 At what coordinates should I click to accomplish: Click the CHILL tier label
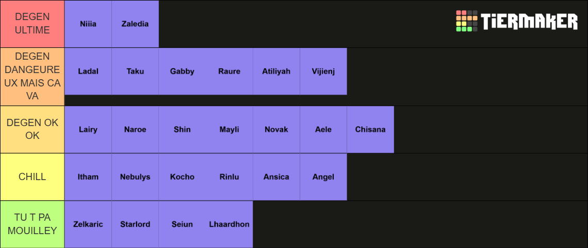[x=32, y=177]
